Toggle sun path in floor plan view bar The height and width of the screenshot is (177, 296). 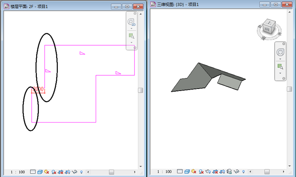click(x=47, y=172)
